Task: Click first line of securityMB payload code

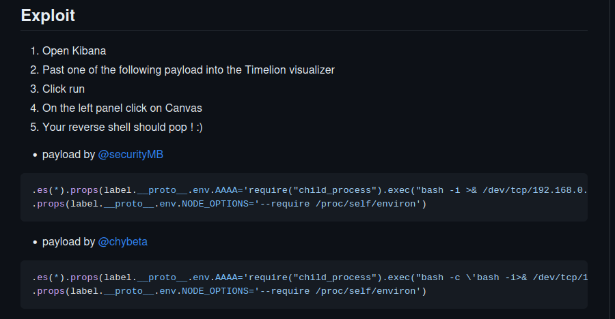Action: click(310, 190)
